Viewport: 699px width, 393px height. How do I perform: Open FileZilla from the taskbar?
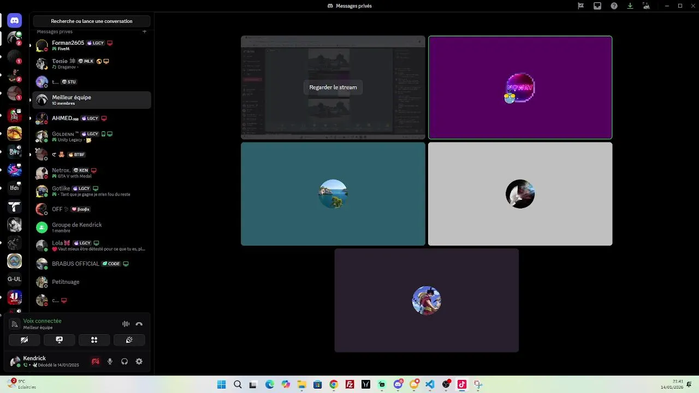[x=349, y=384]
